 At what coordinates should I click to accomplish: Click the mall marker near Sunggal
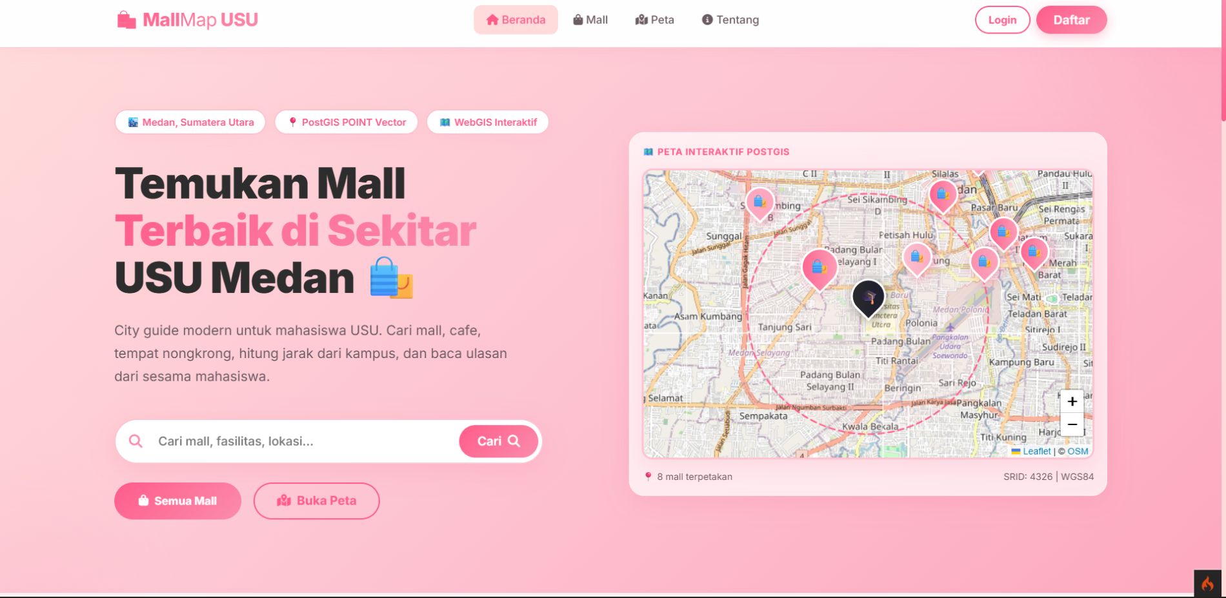pyautogui.click(x=760, y=204)
